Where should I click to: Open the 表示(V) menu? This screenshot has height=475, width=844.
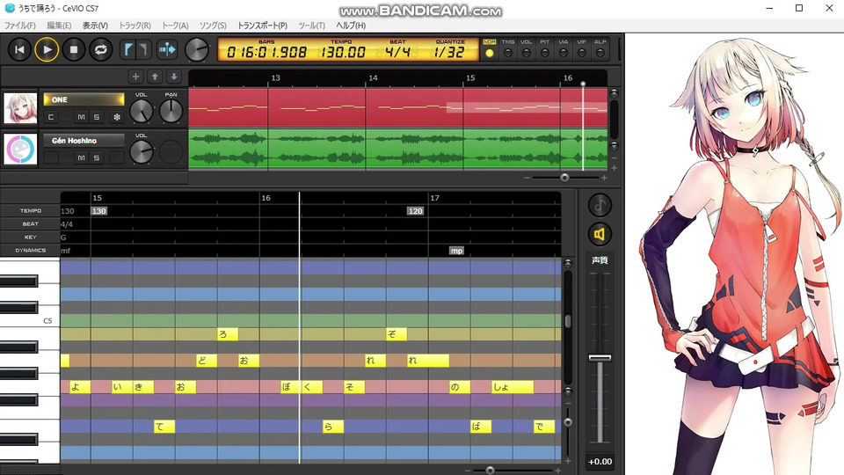[x=95, y=26]
